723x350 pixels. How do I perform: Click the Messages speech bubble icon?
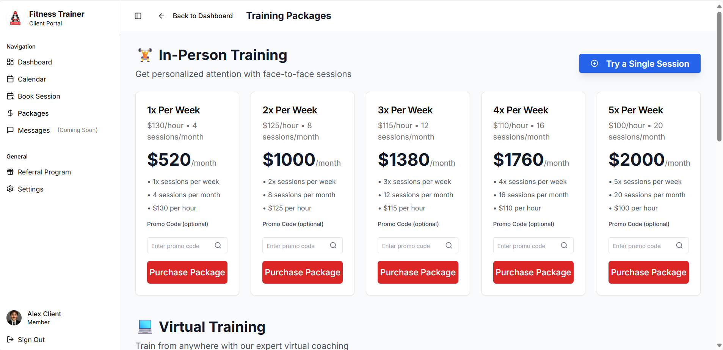[11, 130]
